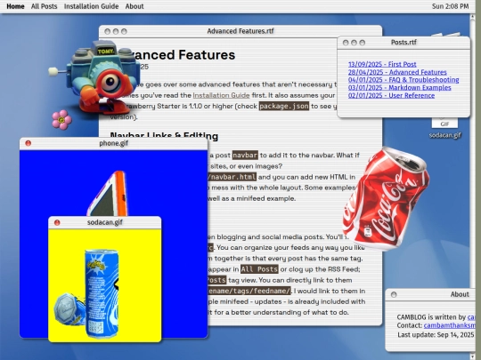This screenshot has height=360, width=481.
Task: Click first title button of Advanced Features.rtf window
Action: (108, 31)
